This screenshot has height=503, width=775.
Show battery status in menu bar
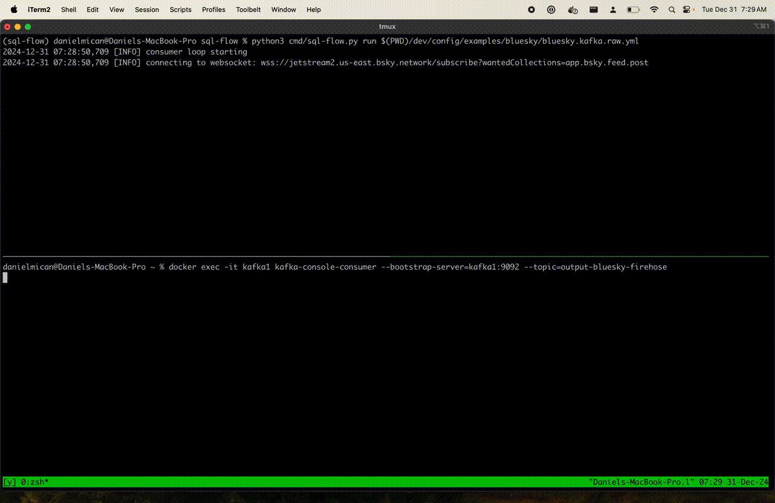(x=633, y=10)
